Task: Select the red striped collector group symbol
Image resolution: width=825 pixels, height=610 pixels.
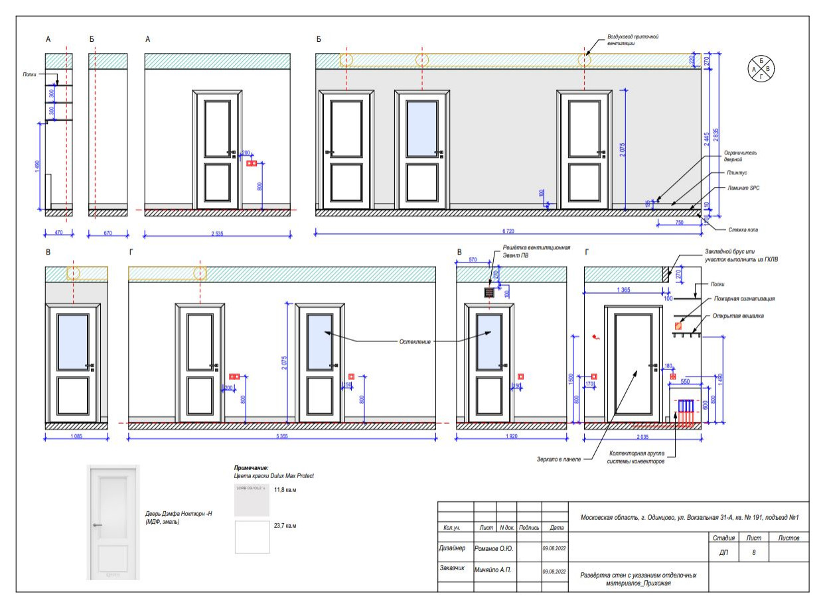Action: [685, 411]
